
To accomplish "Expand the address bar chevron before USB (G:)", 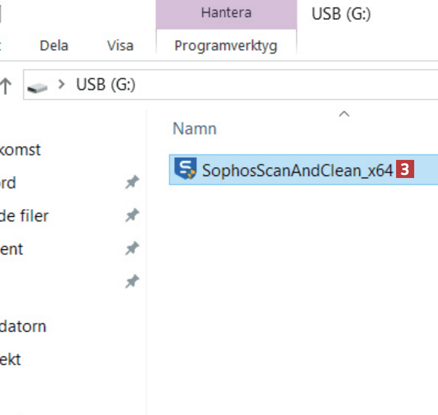I will 63,84.
